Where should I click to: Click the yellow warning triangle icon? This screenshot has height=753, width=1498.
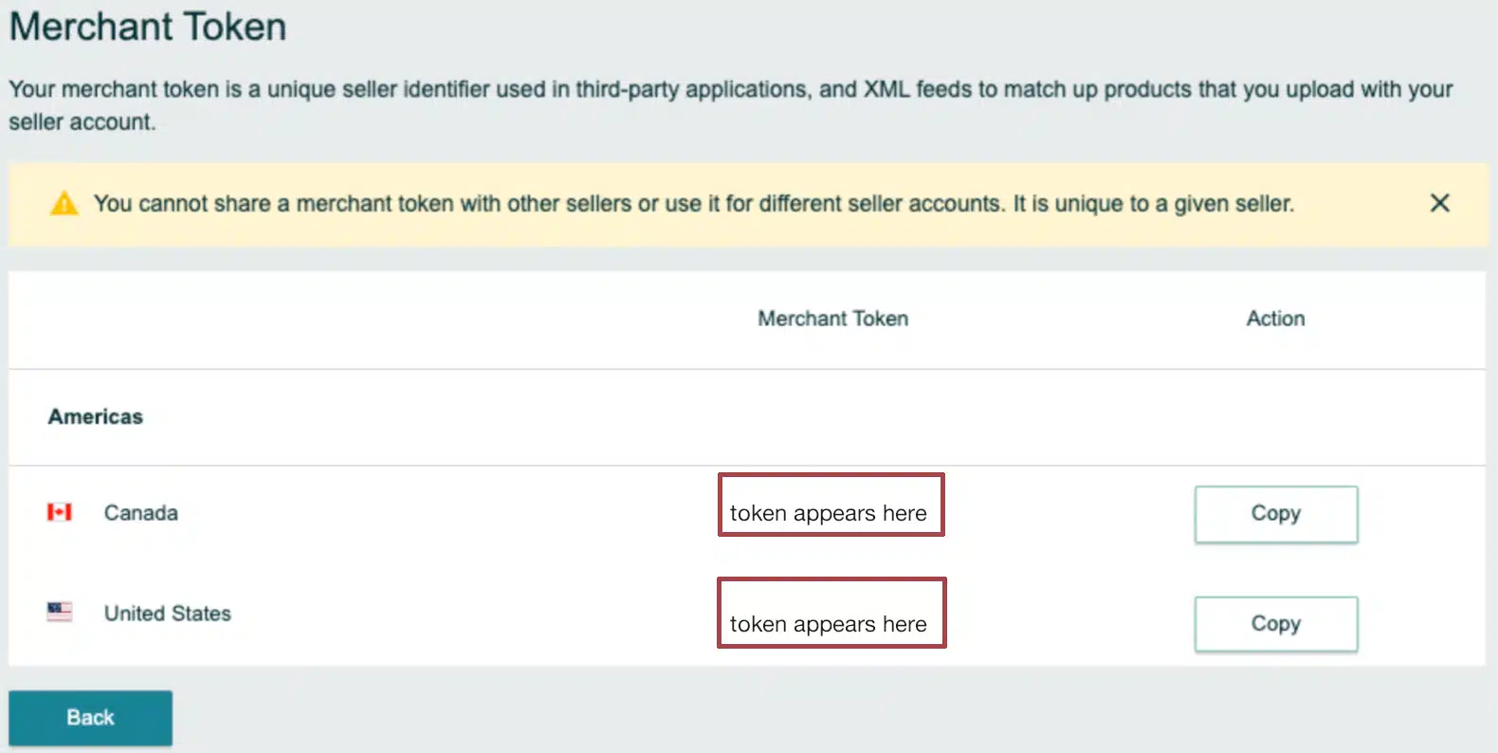click(x=64, y=203)
